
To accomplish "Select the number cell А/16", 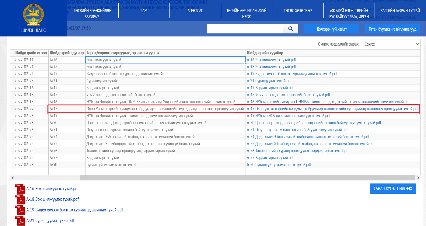I will [x=67, y=60].
